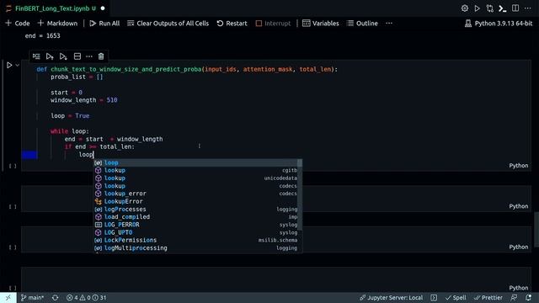Add a new Markdown cell
Screen dimensions: 539x303
(x=57, y=24)
